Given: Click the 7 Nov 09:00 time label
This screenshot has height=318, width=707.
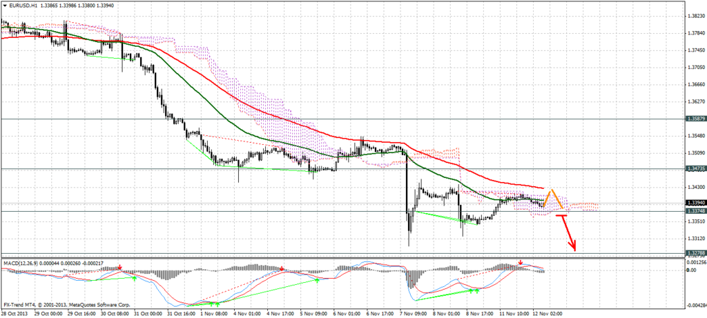Looking at the screenshot, I should tap(413, 312).
